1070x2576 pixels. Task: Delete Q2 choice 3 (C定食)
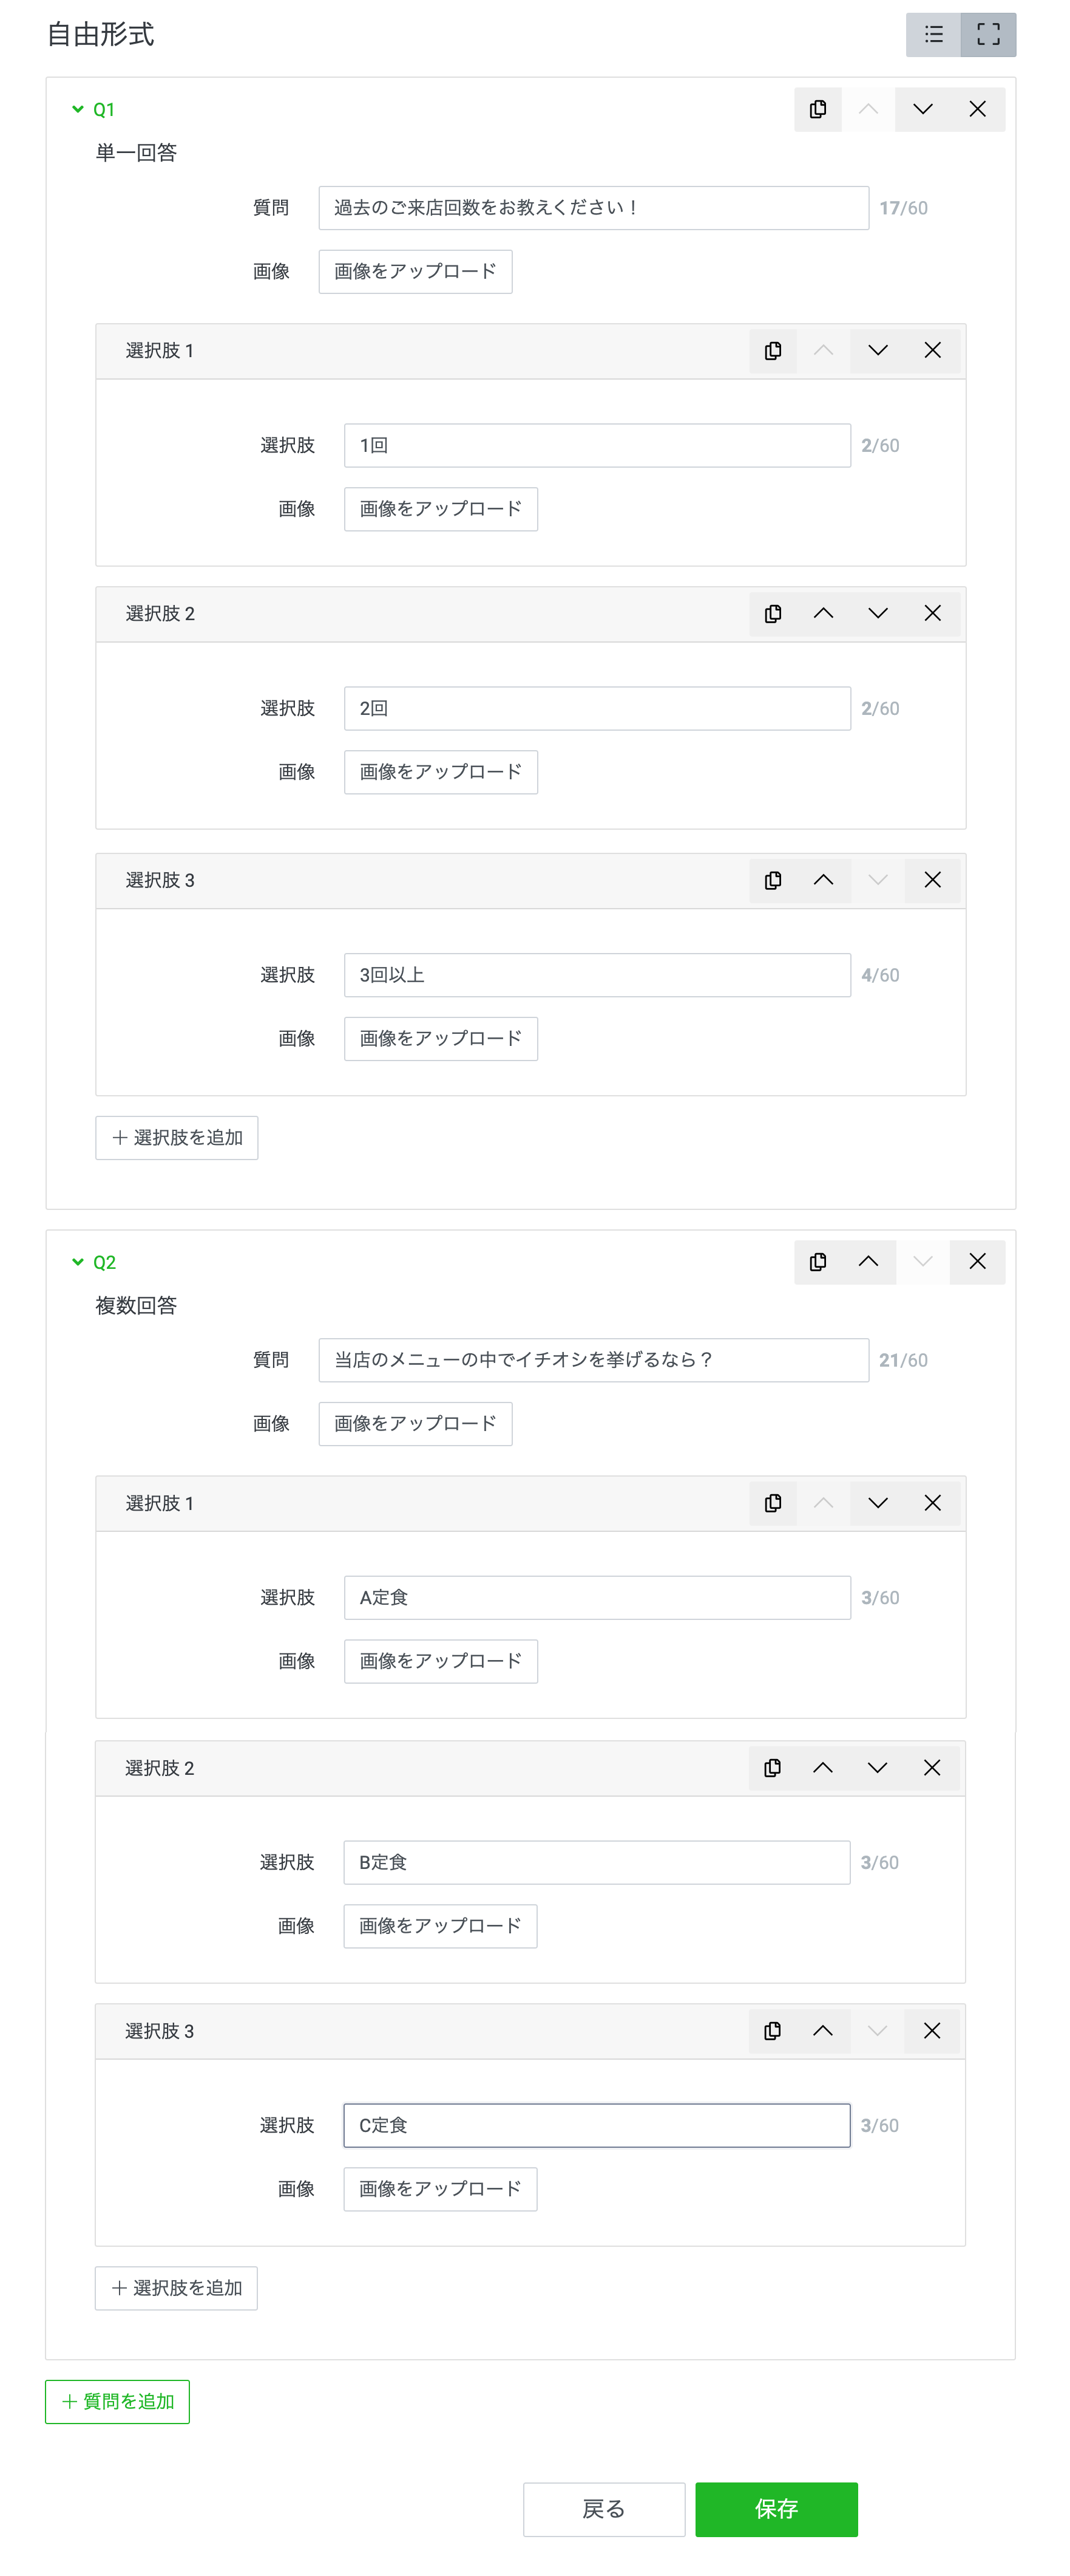pyautogui.click(x=931, y=2031)
